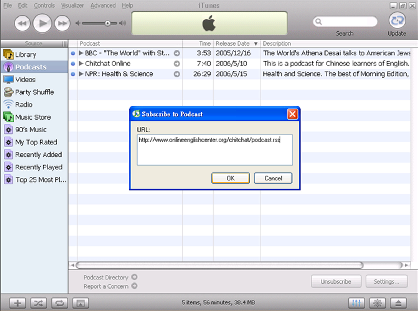This screenshot has width=418, height=311.
Task: Select Podcasts in the Source list
Action: tap(34, 67)
